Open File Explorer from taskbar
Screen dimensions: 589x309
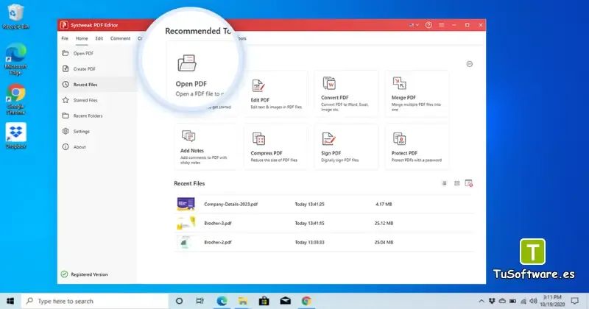[x=243, y=301]
